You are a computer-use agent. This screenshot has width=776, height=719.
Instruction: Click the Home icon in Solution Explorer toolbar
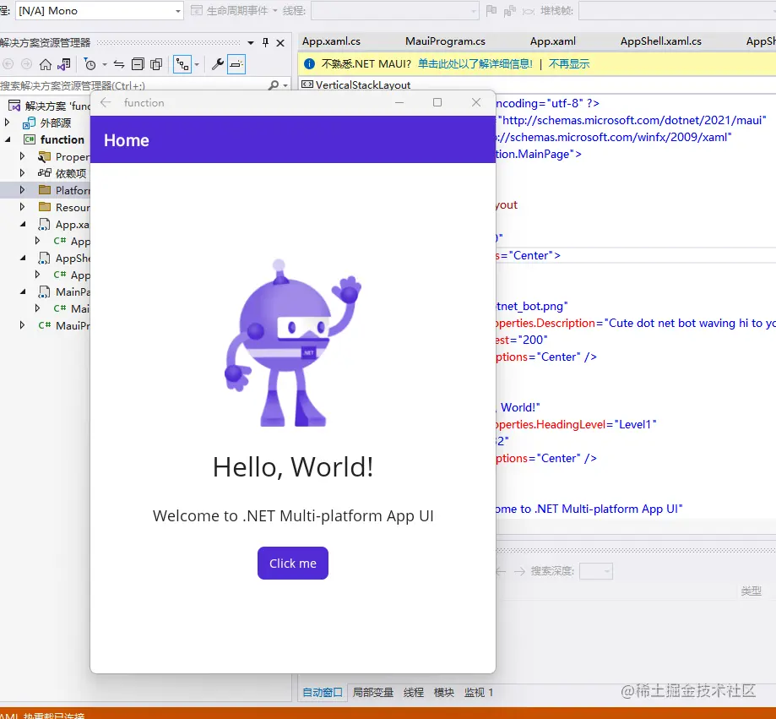[46, 64]
